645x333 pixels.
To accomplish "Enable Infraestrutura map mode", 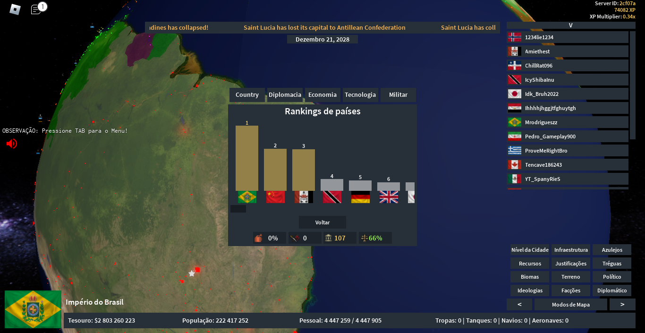I will [x=571, y=250].
